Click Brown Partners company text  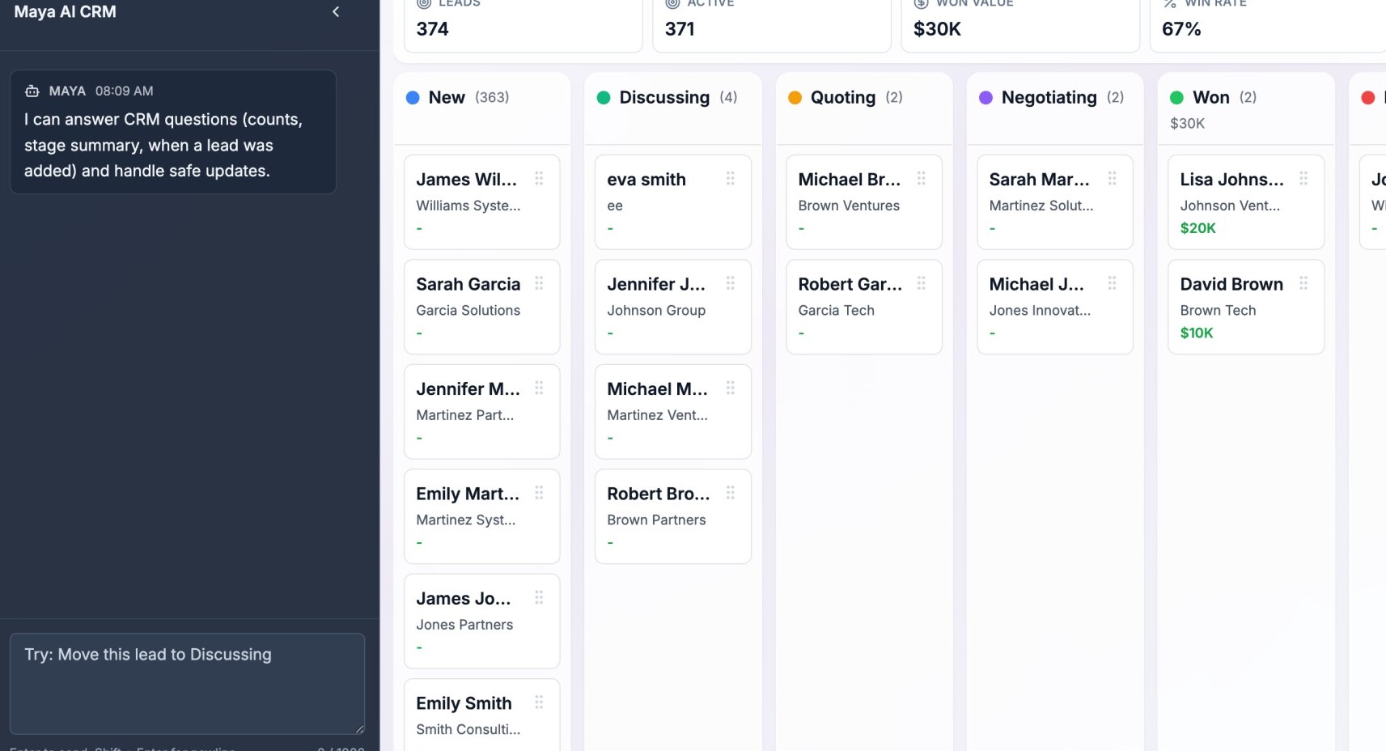(656, 520)
